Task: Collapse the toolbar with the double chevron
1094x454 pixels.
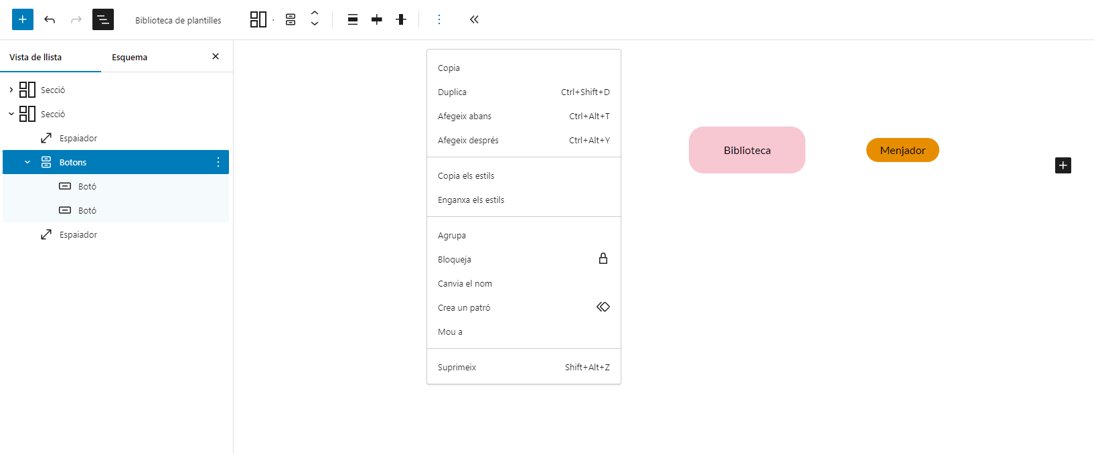Action: click(474, 19)
